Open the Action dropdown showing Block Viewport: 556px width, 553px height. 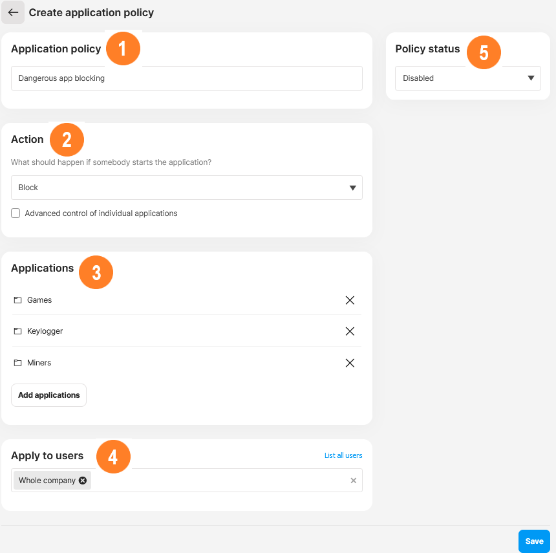(x=186, y=187)
